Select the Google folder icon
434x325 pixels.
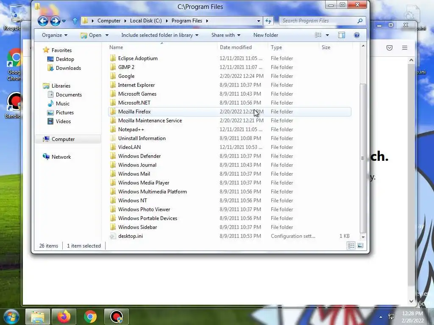[113, 76]
